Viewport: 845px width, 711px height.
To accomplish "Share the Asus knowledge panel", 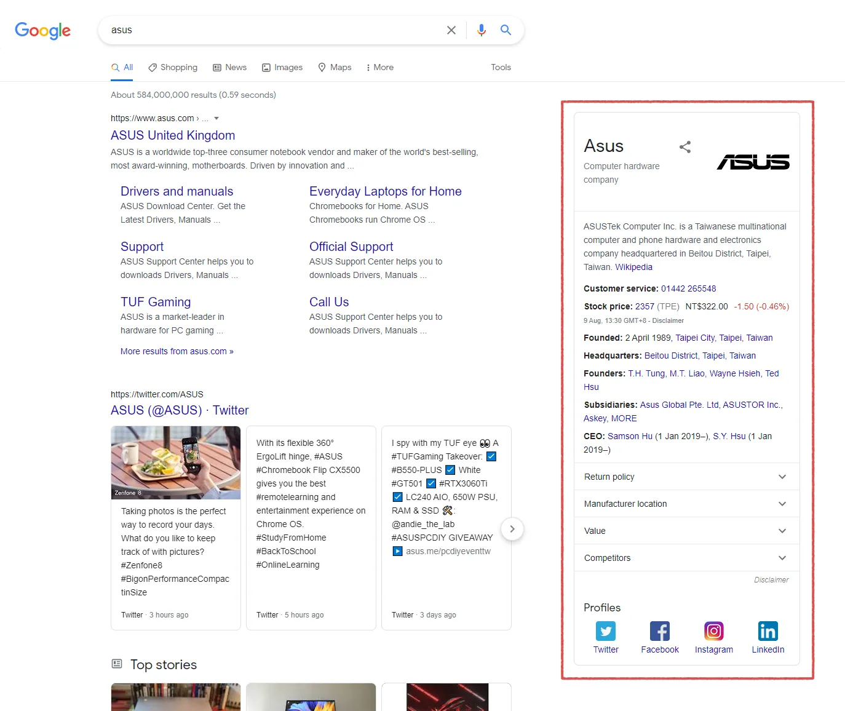I will pos(684,147).
